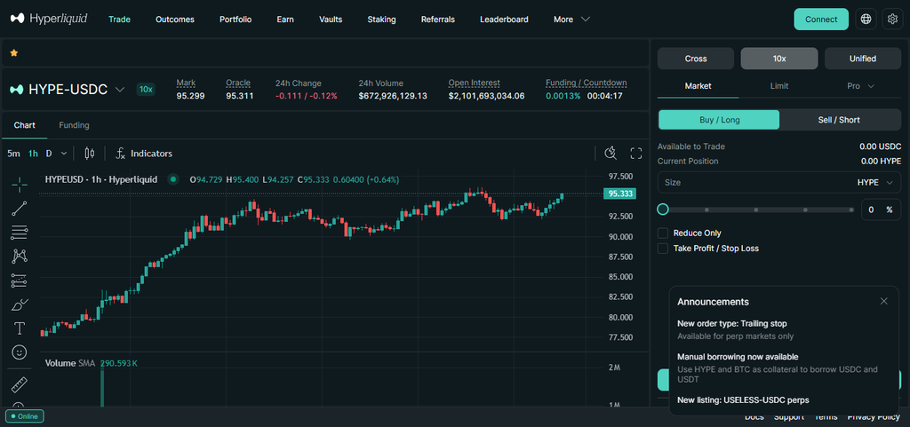910x427 pixels.
Task: Open the Pro order types dropdown
Action: pos(860,86)
